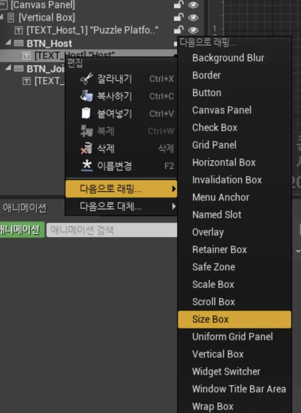This screenshot has width=301, height=413.
Task: Wrap with Button
Action: tap(234, 92)
